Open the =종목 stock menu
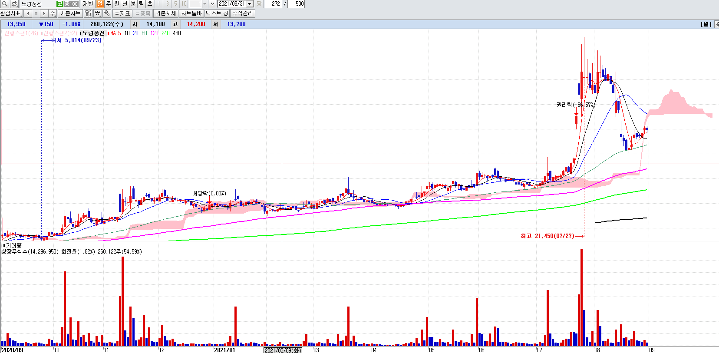 point(143,13)
